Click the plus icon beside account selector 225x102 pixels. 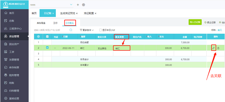point(78,5)
